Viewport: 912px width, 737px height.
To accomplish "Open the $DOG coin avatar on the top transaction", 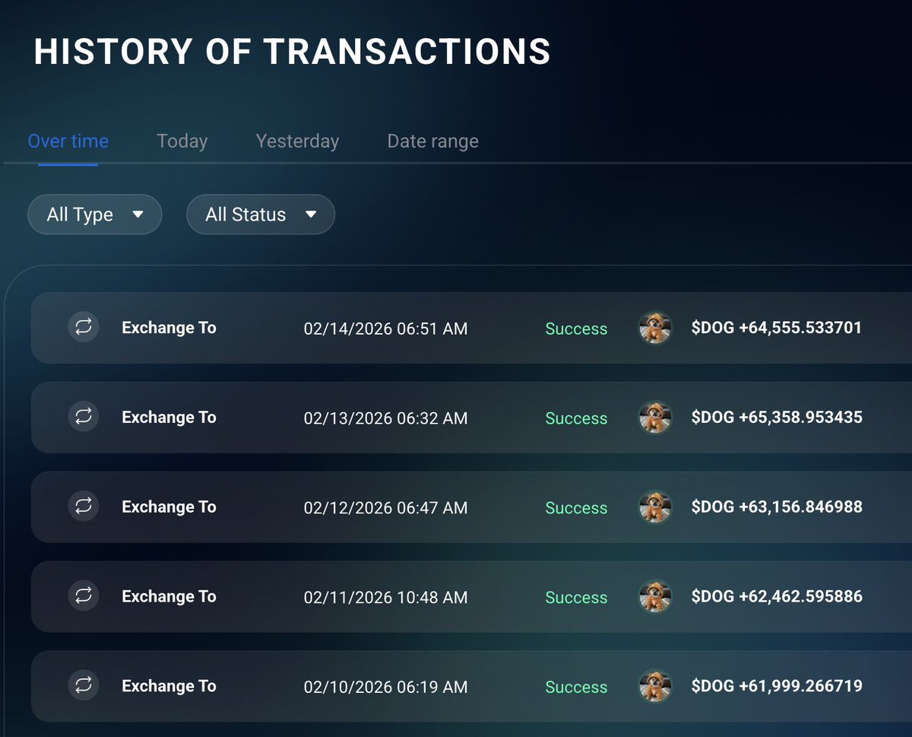I will point(655,328).
